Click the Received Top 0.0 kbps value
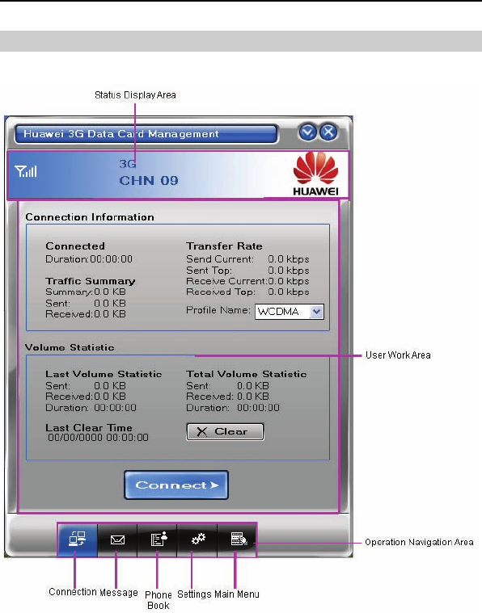482x613 pixels. click(289, 292)
